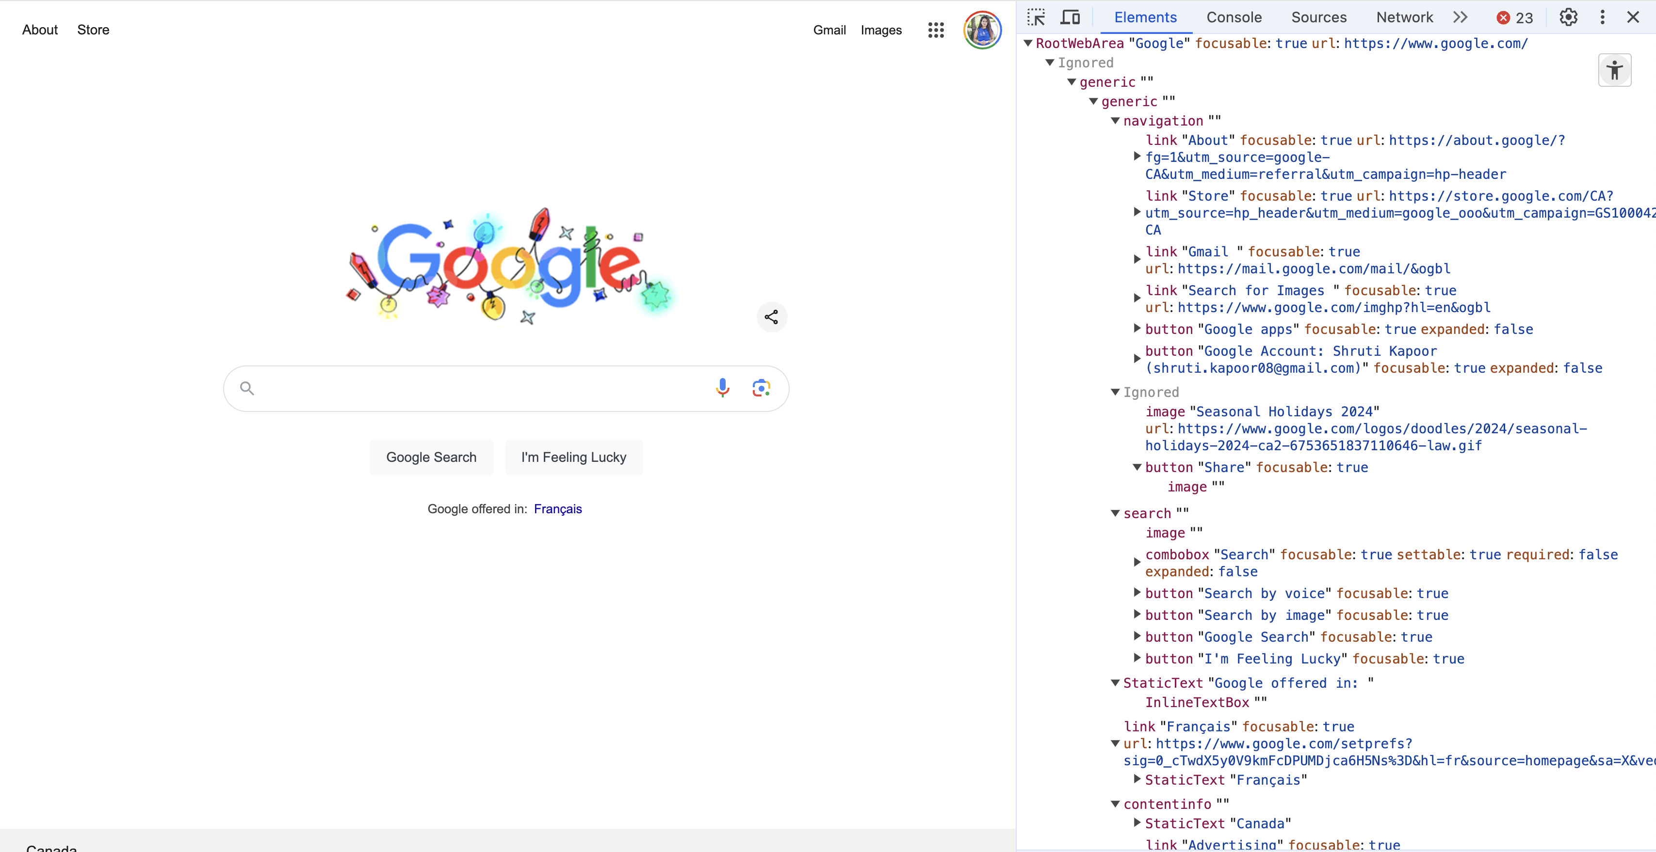Click the red error count 23
1656x852 pixels.
(x=1515, y=18)
